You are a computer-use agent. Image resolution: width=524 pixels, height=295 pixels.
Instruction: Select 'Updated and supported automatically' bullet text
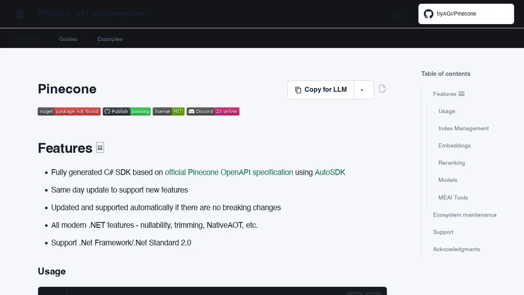pos(166,208)
